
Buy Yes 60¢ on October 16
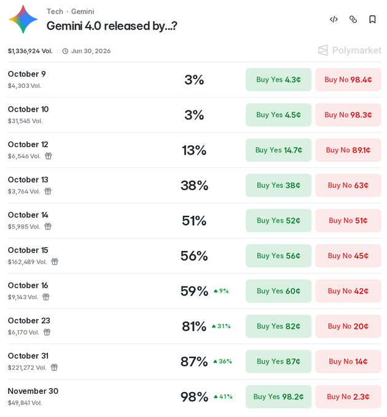[278, 291]
